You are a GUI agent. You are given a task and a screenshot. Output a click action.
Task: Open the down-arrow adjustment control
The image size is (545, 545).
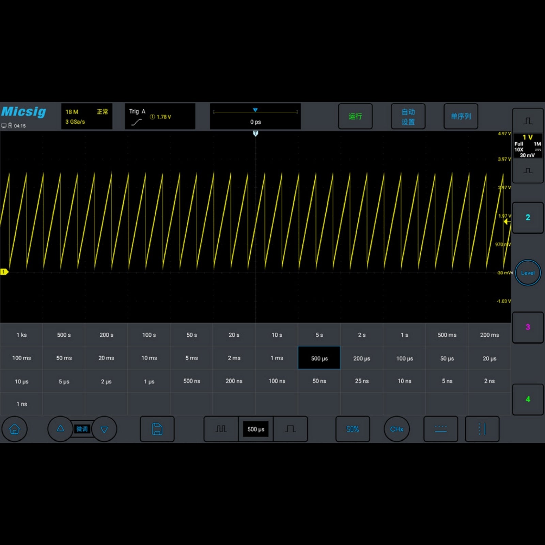105,429
